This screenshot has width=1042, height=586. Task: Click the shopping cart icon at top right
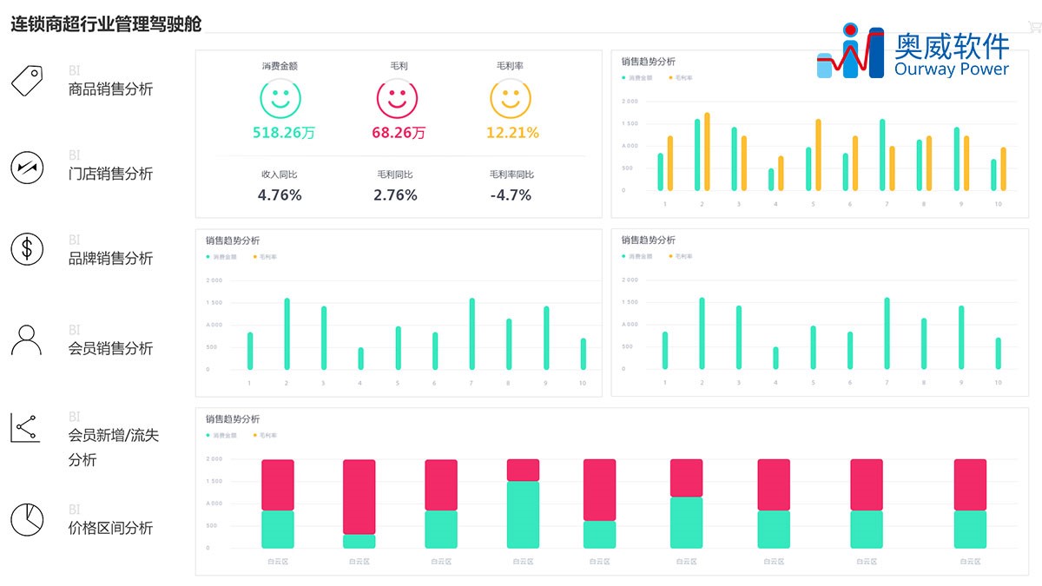pyautogui.click(x=1033, y=27)
